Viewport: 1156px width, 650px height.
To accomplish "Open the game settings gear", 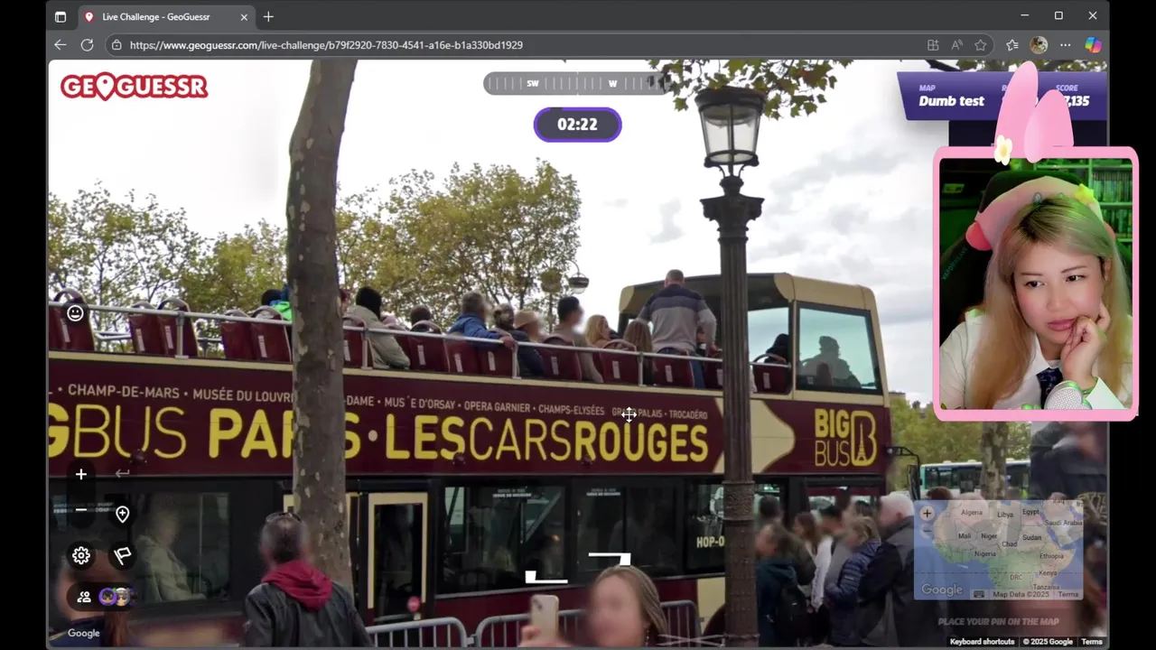I will (x=81, y=555).
